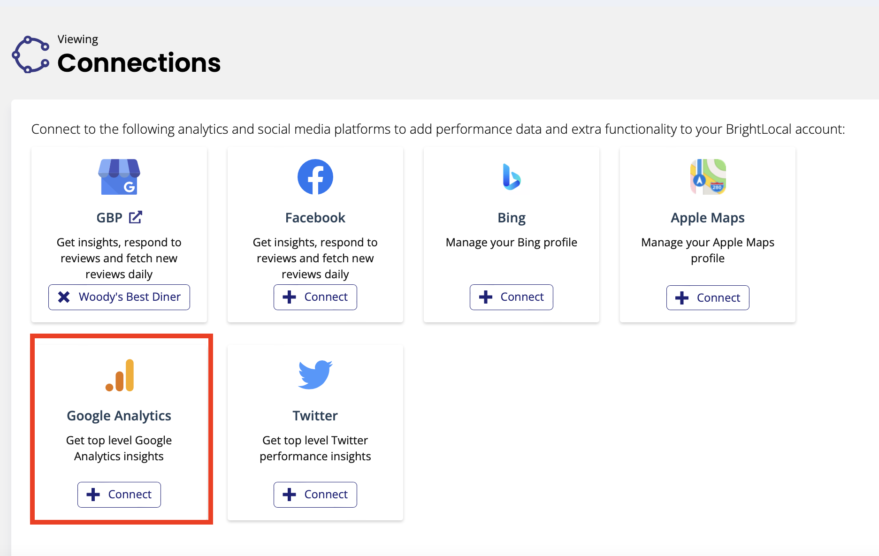The height and width of the screenshot is (556, 879).
Task: Click the Facebook card's reviews description text
Action: [x=315, y=258]
